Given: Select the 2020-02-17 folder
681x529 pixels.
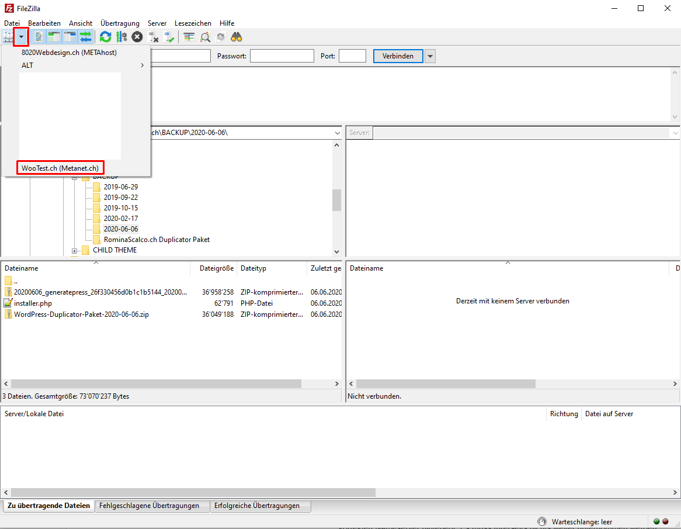Looking at the screenshot, I should pyautogui.click(x=121, y=218).
